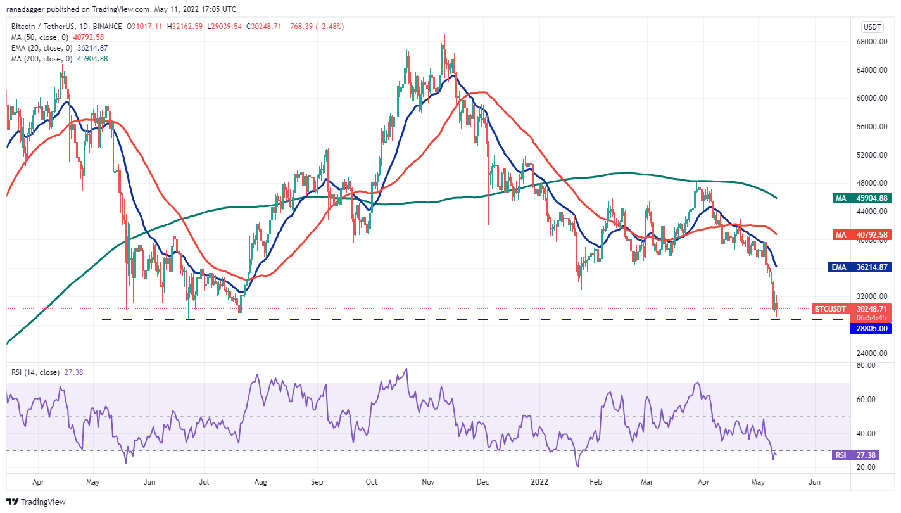Click the Oct label on time axis
The image size is (901, 513).
(372, 482)
